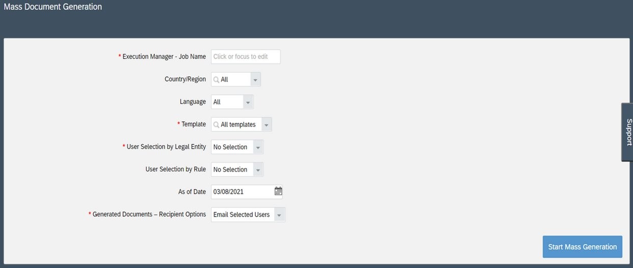Click 'No Selection' value for User Selection by Rule
This screenshot has height=268, width=633.
230,170
